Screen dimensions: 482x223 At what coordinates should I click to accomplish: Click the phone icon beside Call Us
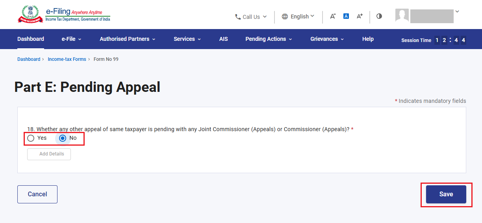pos(238,17)
